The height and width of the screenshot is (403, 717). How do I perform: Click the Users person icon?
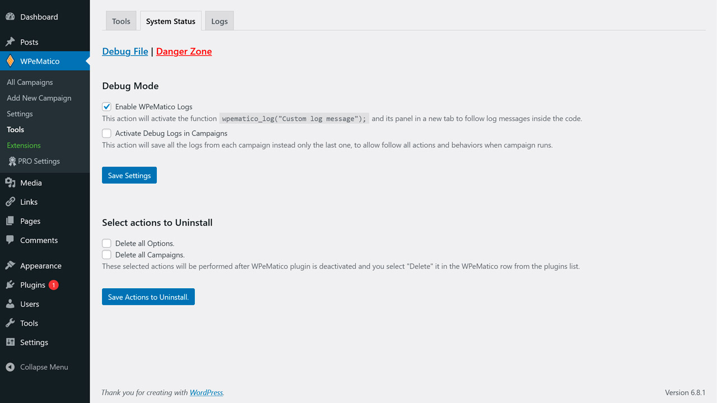coord(10,304)
